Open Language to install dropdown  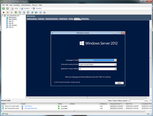(x=115, y=60)
